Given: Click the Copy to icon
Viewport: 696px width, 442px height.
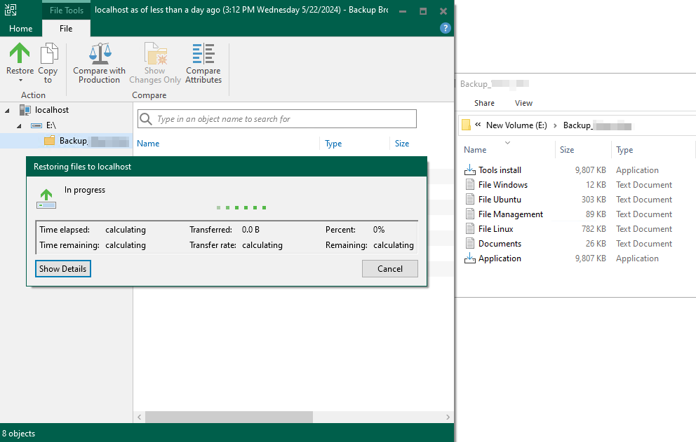Looking at the screenshot, I should (48, 54).
